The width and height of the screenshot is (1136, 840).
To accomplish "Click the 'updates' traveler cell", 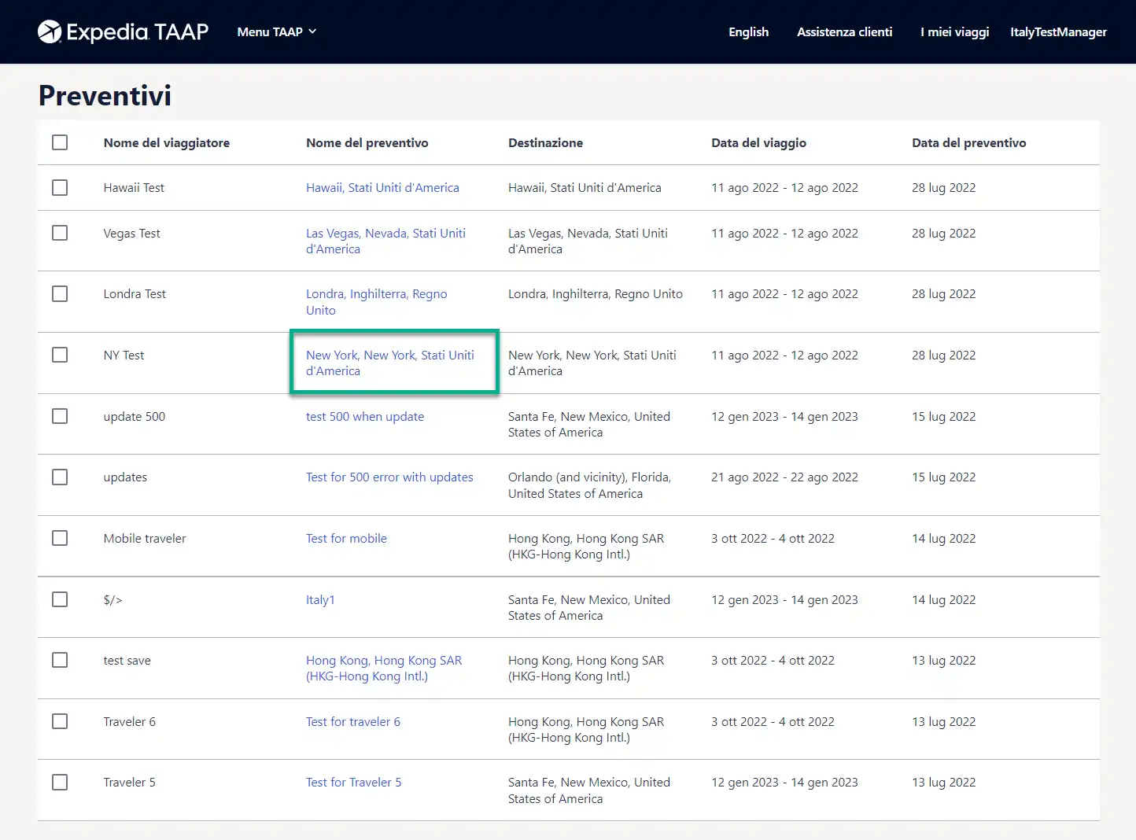I will coord(125,477).
